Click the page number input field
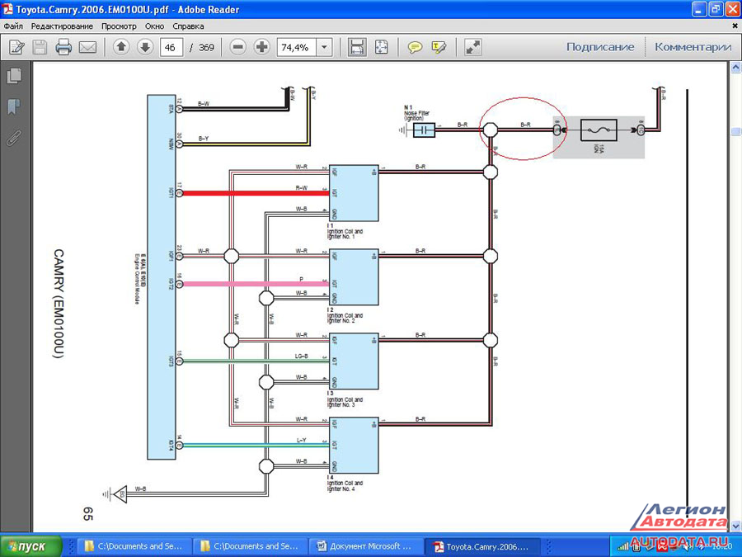Image resolution: width=742 pixels, height=557 pixels. tap(171, 47)
